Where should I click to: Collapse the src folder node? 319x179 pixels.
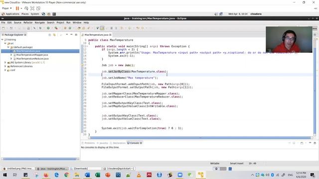click(x=5, y=43)
